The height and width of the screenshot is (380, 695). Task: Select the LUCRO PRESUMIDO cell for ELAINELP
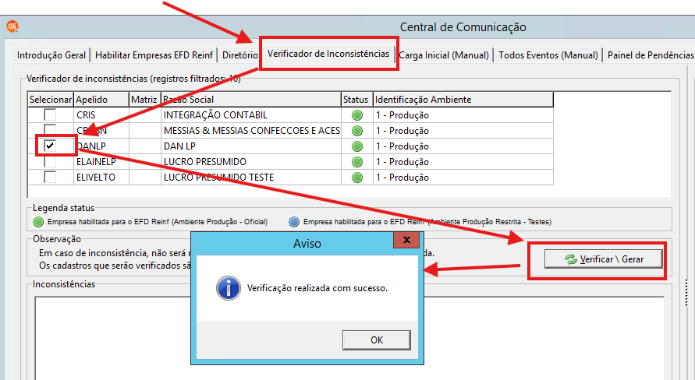click(x=251, y=161)
